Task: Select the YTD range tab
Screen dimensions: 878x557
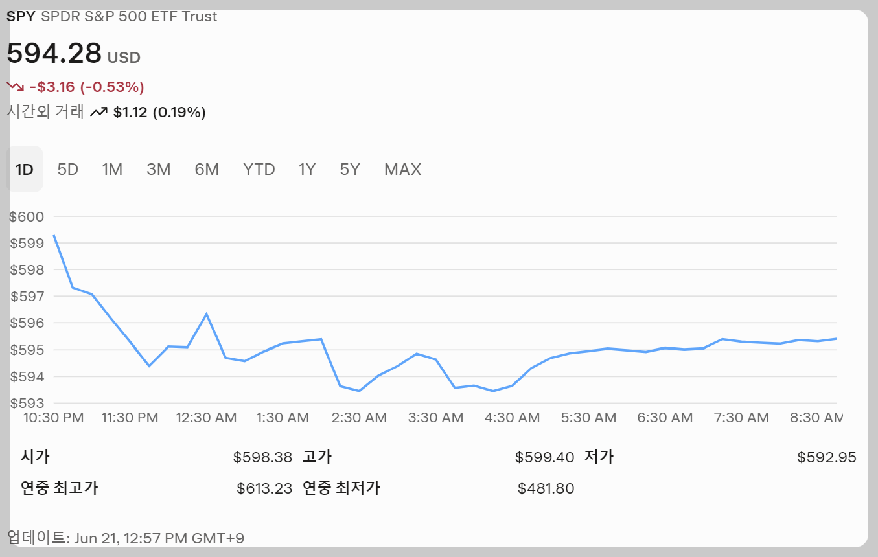Action: pyautogui.click(x=259, y=170)
